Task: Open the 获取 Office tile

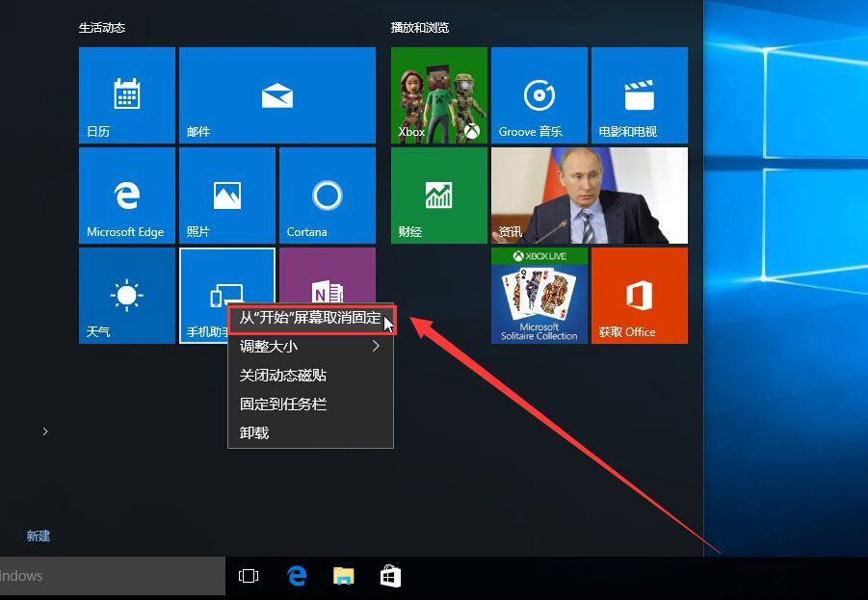Action: pyautogui.click(x=640, y=296)
